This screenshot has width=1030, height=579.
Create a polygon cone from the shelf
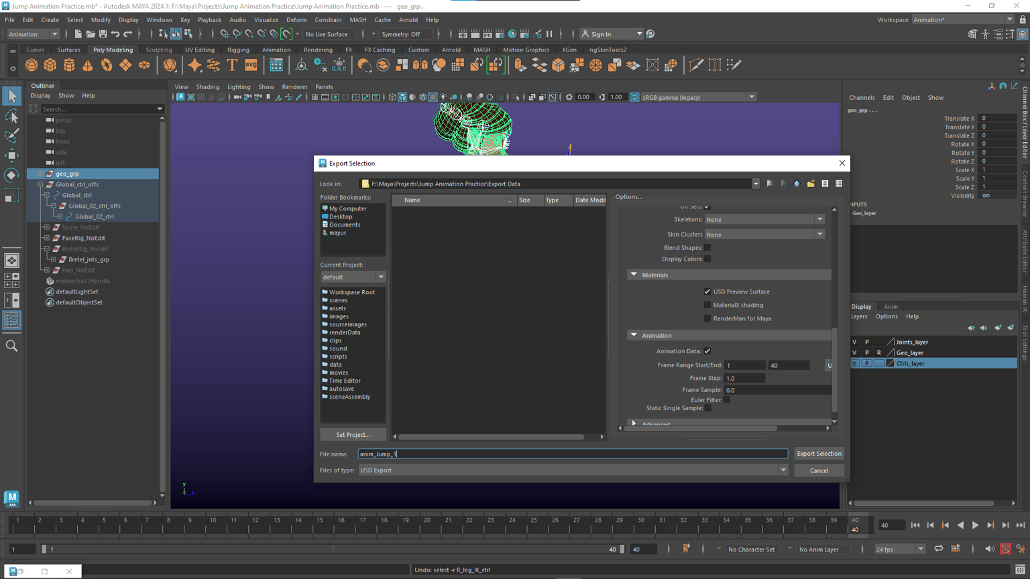click(x=88, y=65)
